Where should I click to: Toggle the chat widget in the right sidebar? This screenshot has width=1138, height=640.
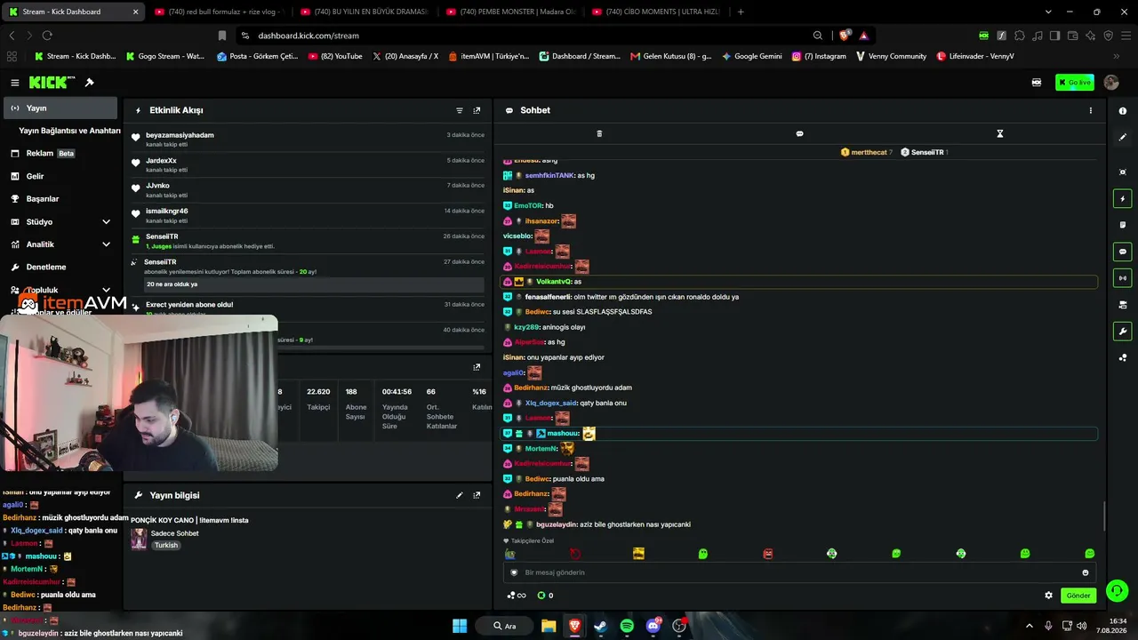click(1123, 252)
